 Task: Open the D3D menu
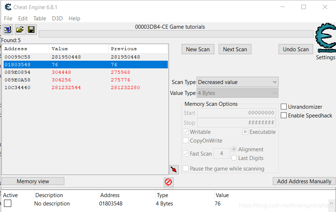(x=57, y=19)
